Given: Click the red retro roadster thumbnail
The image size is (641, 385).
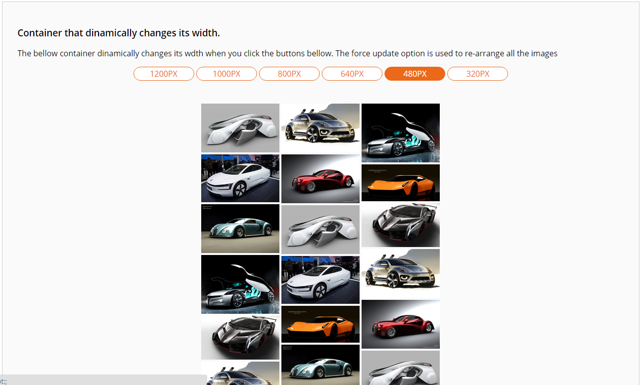Looking at the screenshot, I should click(320, 178).
